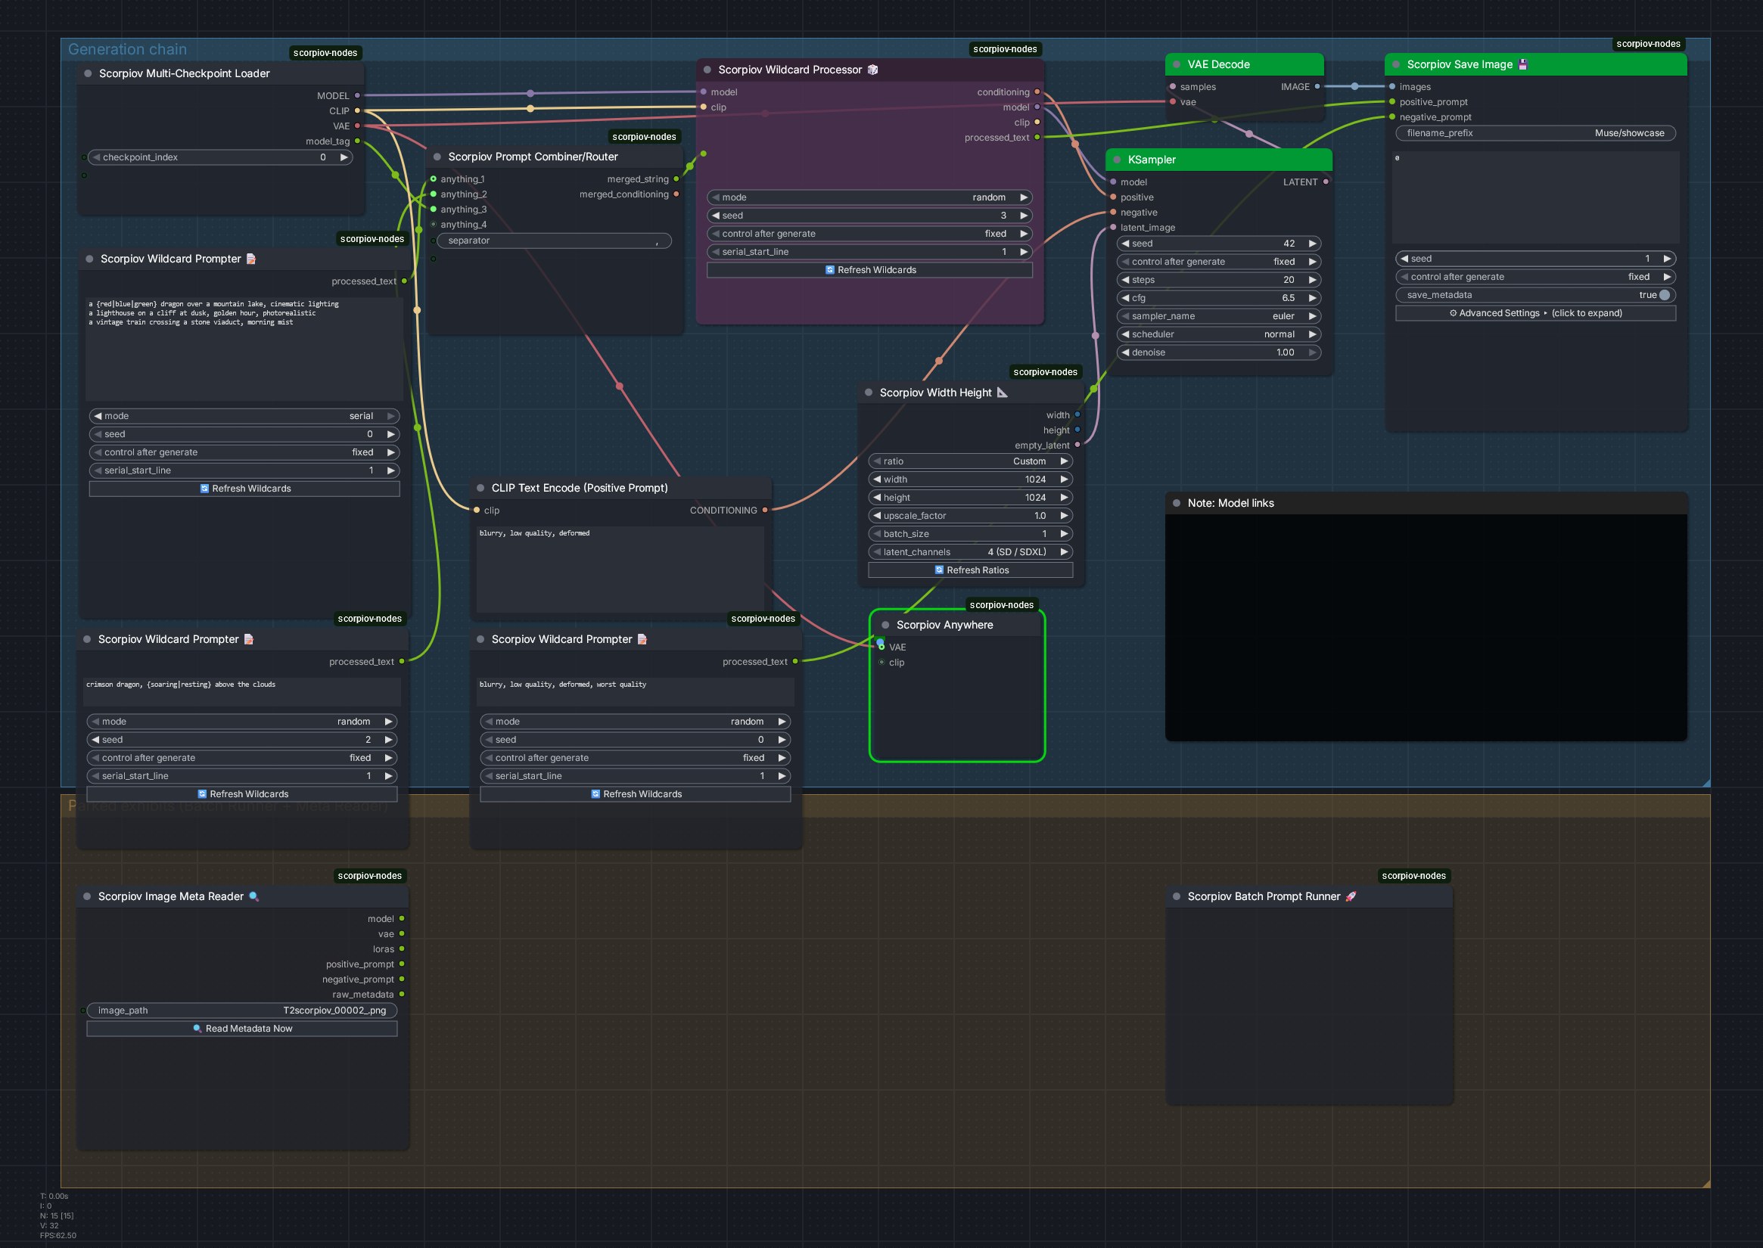Image resolution: width=1763 pixels, height=1248 pixels.
Task: Collapse the CLIP Text Encode node dot
Action: [480, 488]
